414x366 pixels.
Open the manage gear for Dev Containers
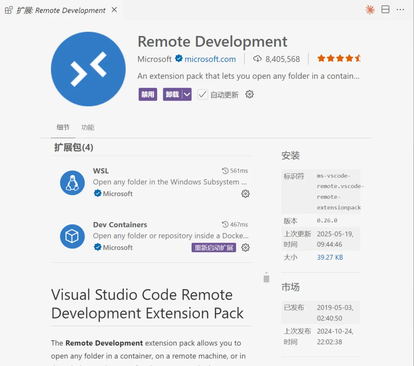tap(245, 248)
